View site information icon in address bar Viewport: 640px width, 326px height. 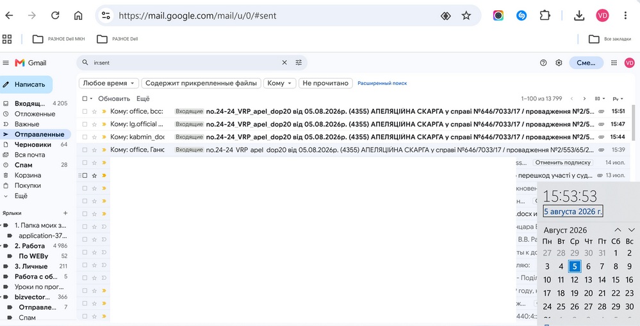pos(106,15)
